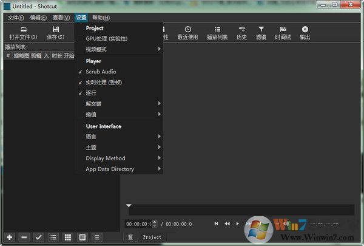Toggle the progressive (逐行) option

(91, 93)
